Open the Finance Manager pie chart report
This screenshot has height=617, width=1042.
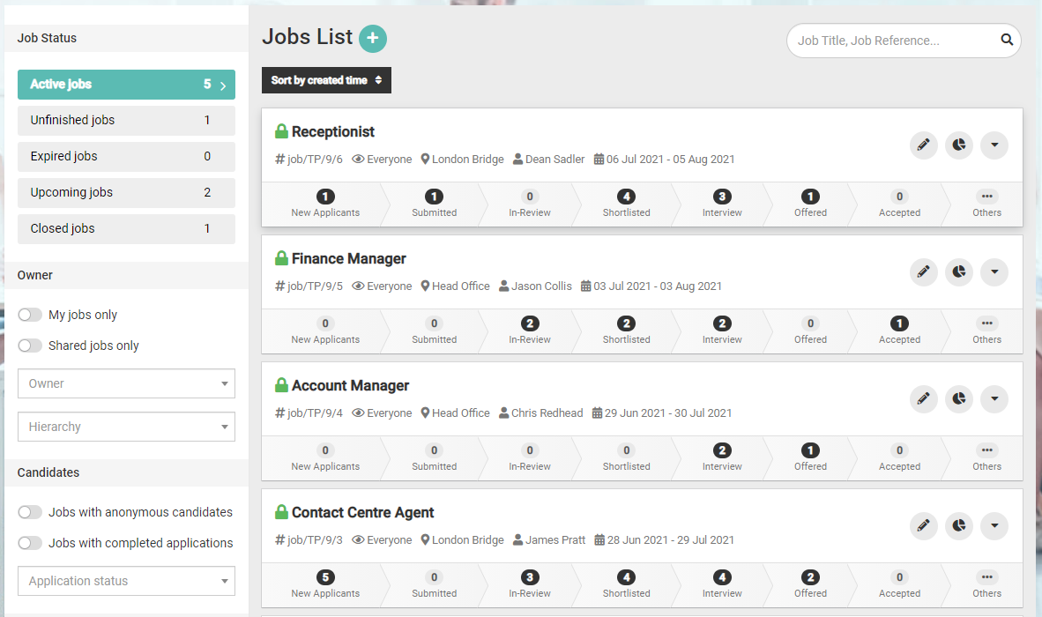pos(958,272)
